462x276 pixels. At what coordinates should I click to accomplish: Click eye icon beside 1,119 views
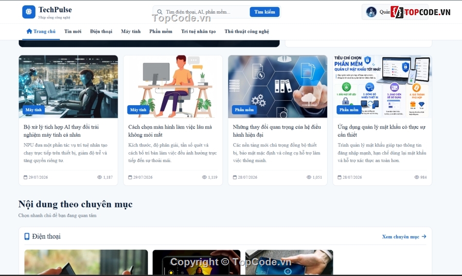click(x=204, y=177)
